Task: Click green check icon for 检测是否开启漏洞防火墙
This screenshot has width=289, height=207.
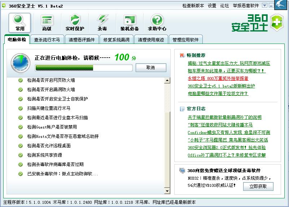Action: (21, 90)
